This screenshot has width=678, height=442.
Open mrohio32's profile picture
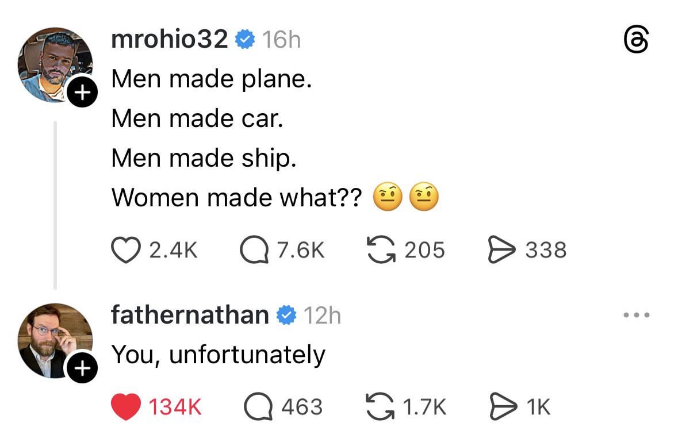[54, 64]
